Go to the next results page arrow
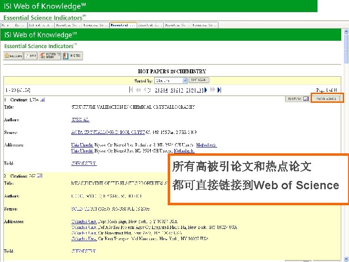This screenshot has height=262, width=349. tap(206, 90)
